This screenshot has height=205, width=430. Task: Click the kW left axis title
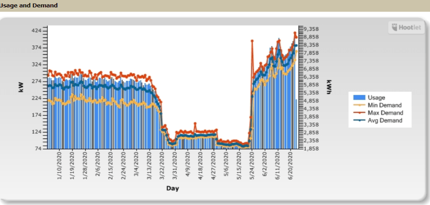(20, 87)
